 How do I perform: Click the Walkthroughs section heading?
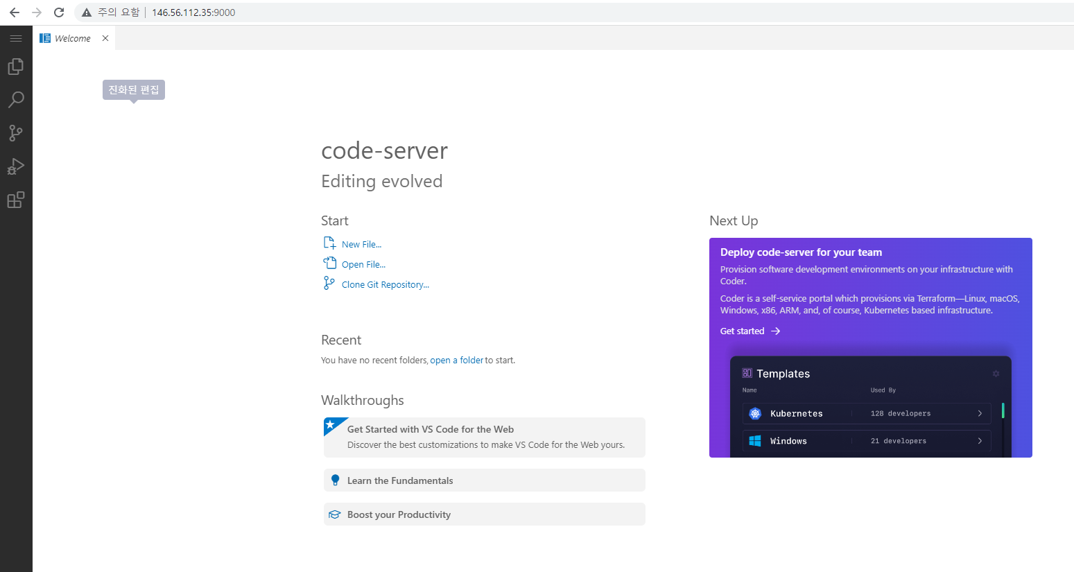click(x=363, y=400)
